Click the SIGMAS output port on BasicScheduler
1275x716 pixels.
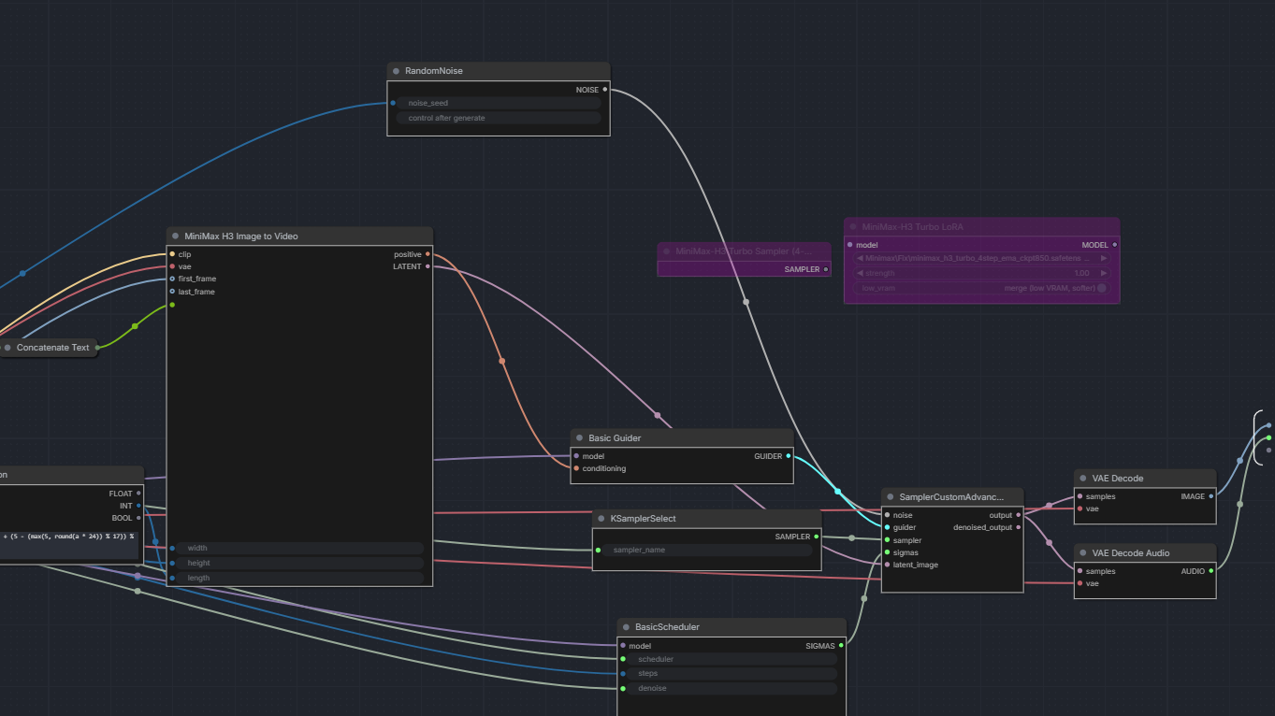841,646
